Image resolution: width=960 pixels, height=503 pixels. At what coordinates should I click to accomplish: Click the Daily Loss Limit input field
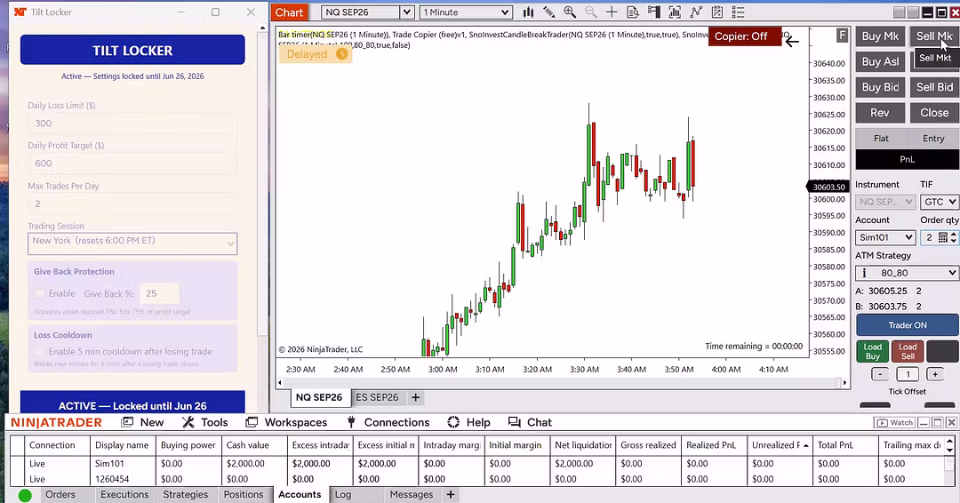coord(132,123)
